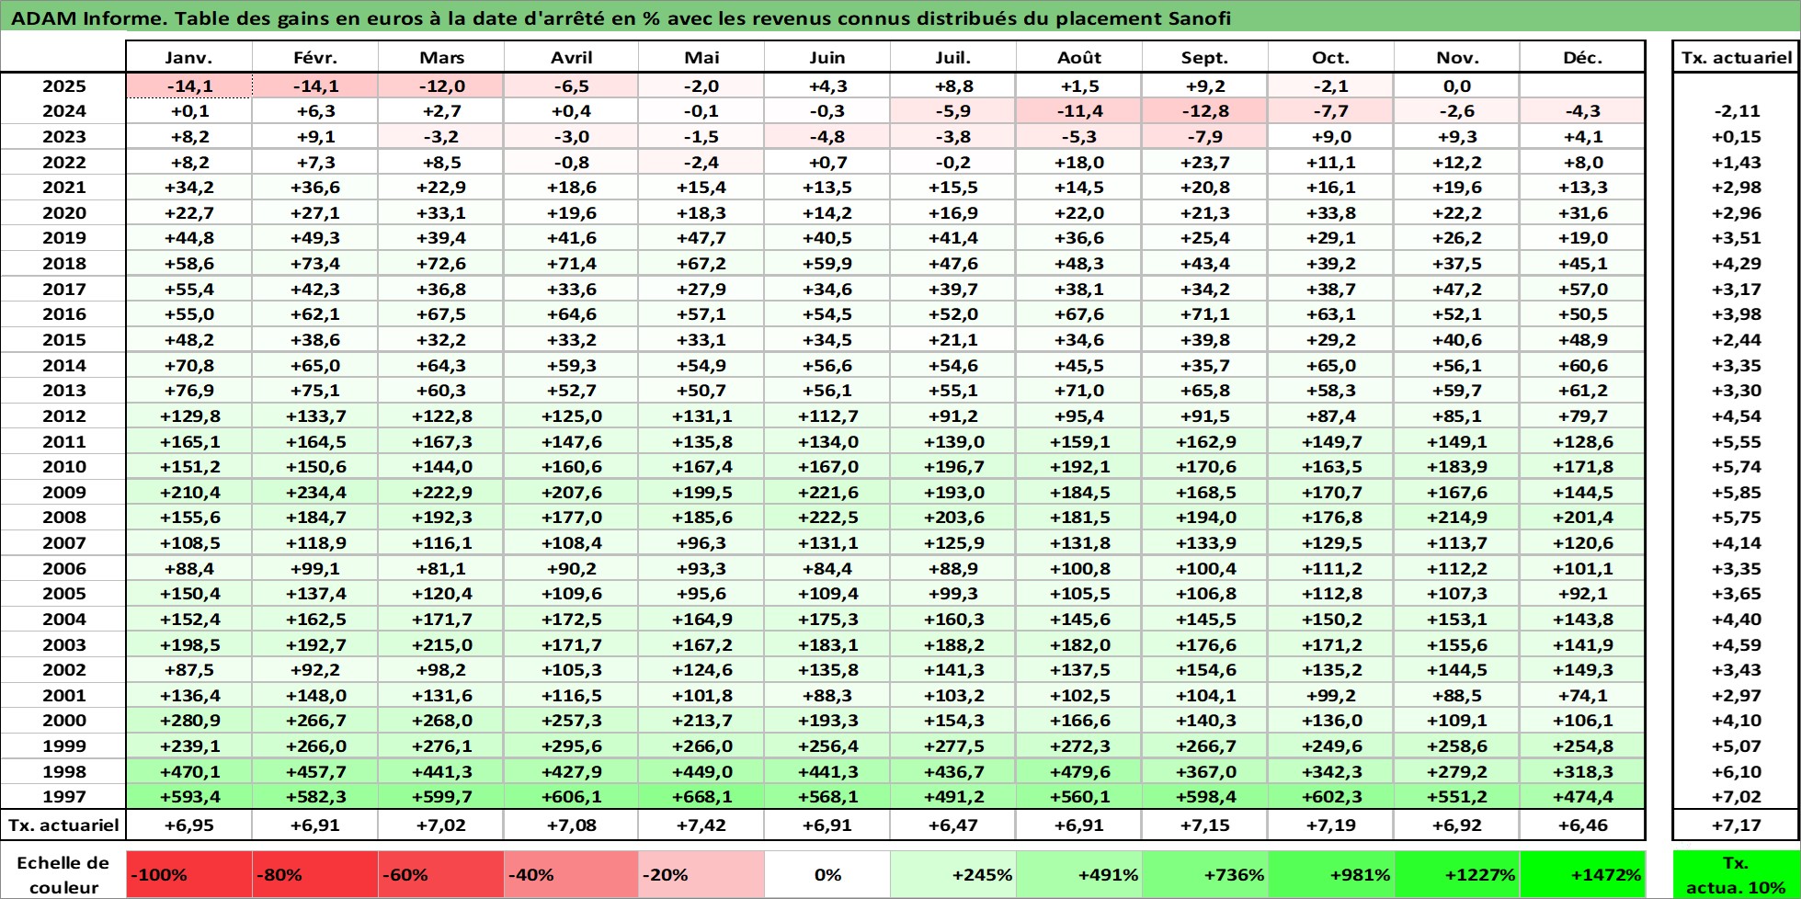The image size is (1801, 899).
Task: Select the Nov. column header
Action: pyautogui.click(x=1457, y=57)
